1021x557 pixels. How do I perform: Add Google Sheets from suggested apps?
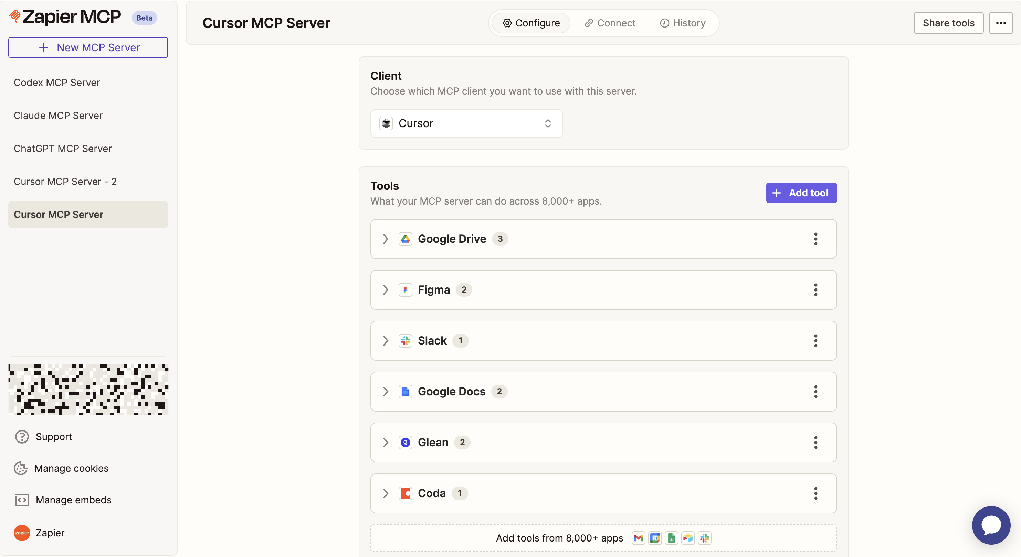coord(671,538)
